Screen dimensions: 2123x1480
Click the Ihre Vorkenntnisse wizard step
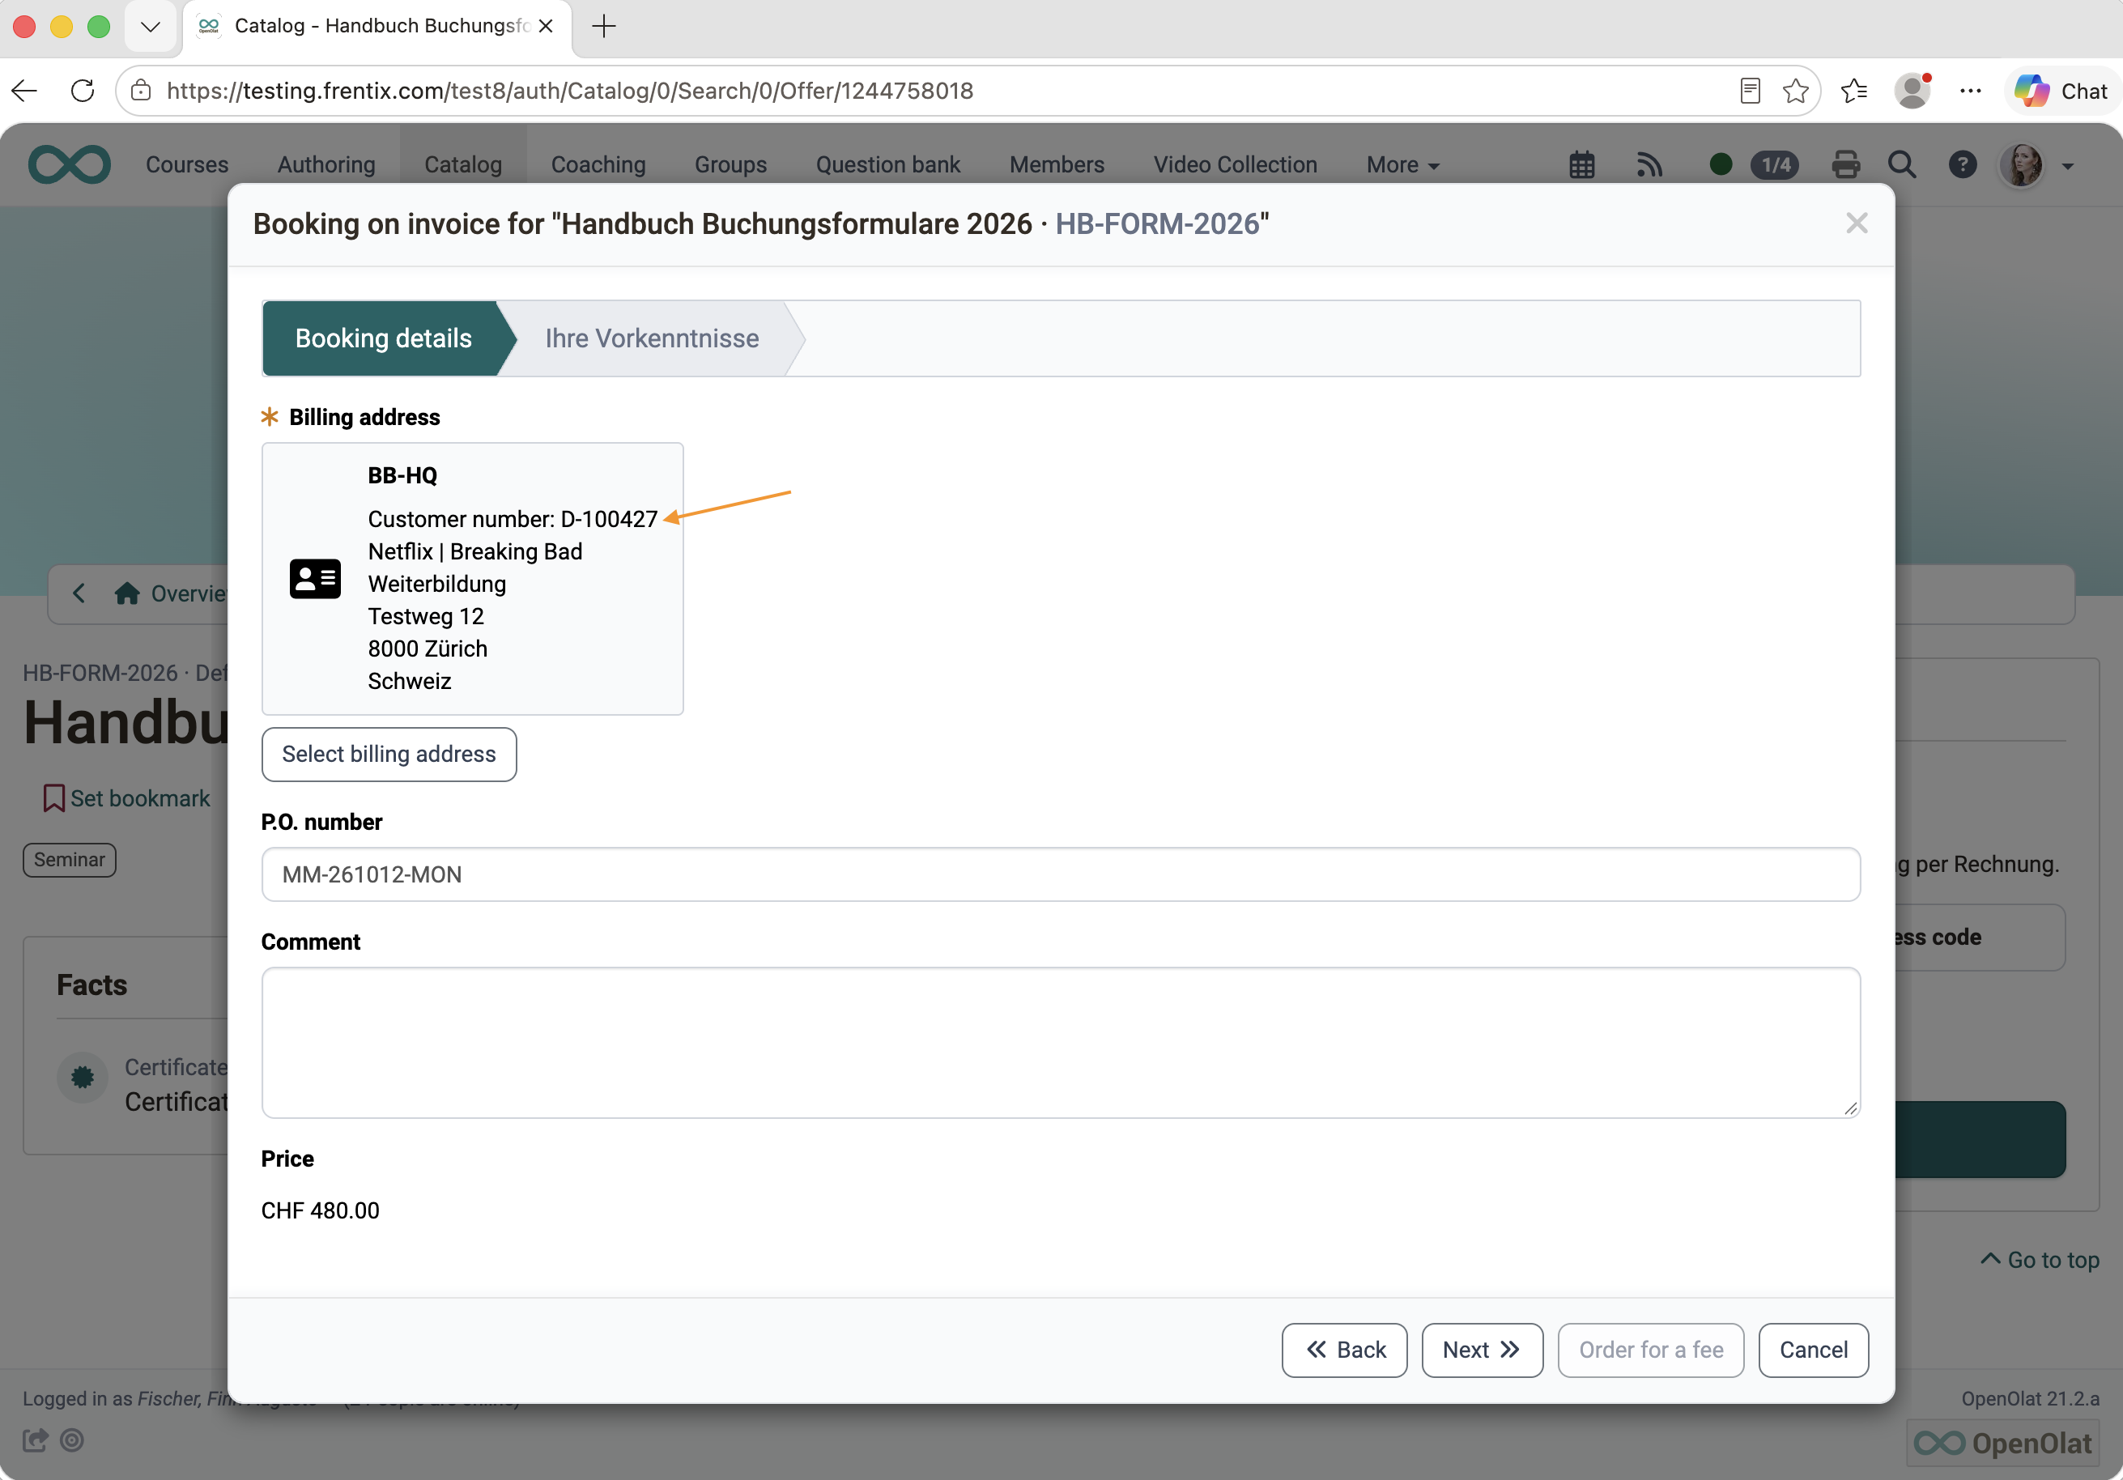click(652, 338)
